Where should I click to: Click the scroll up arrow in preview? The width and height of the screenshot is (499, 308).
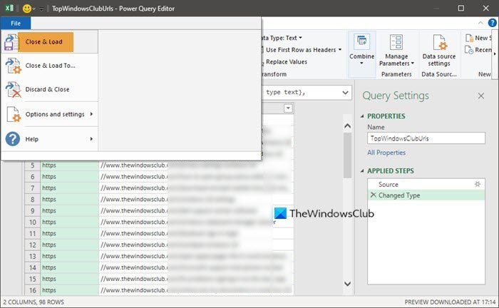click(348, 126)
